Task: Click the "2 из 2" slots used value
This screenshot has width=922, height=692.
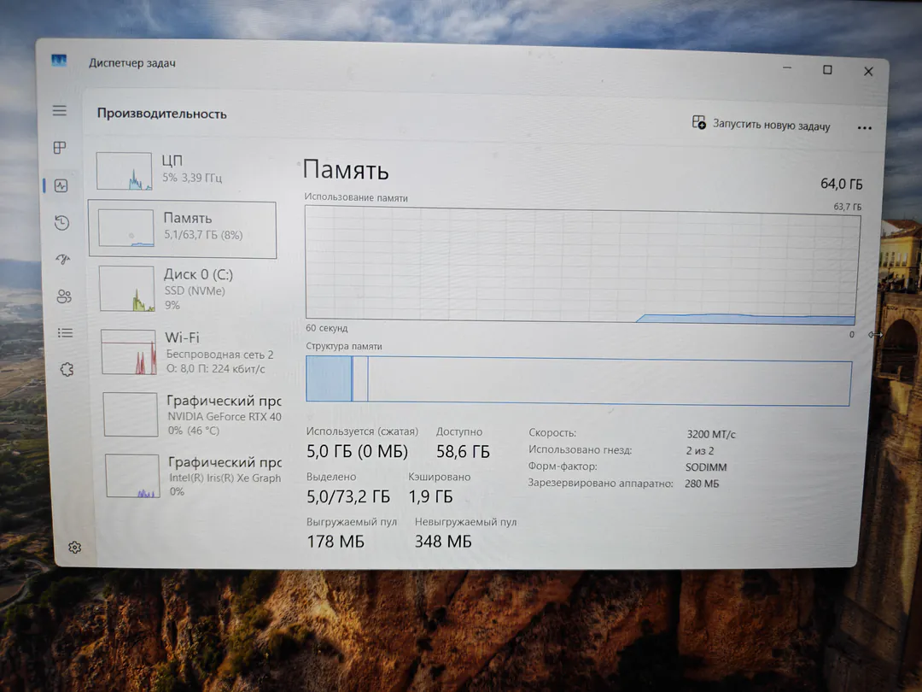Action: pos(700,451)
